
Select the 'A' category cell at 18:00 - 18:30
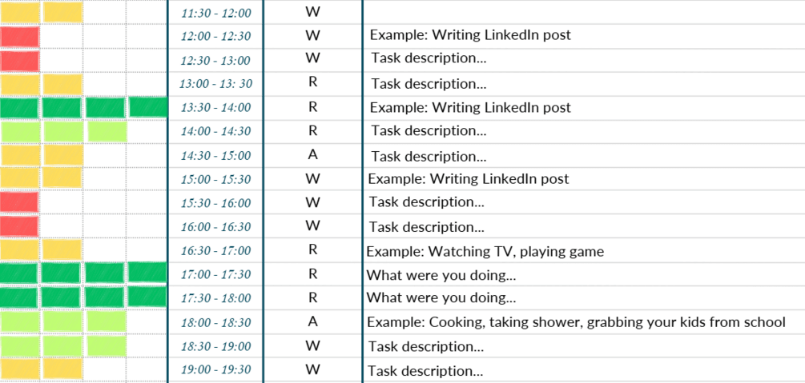click(x=312, y=321)
